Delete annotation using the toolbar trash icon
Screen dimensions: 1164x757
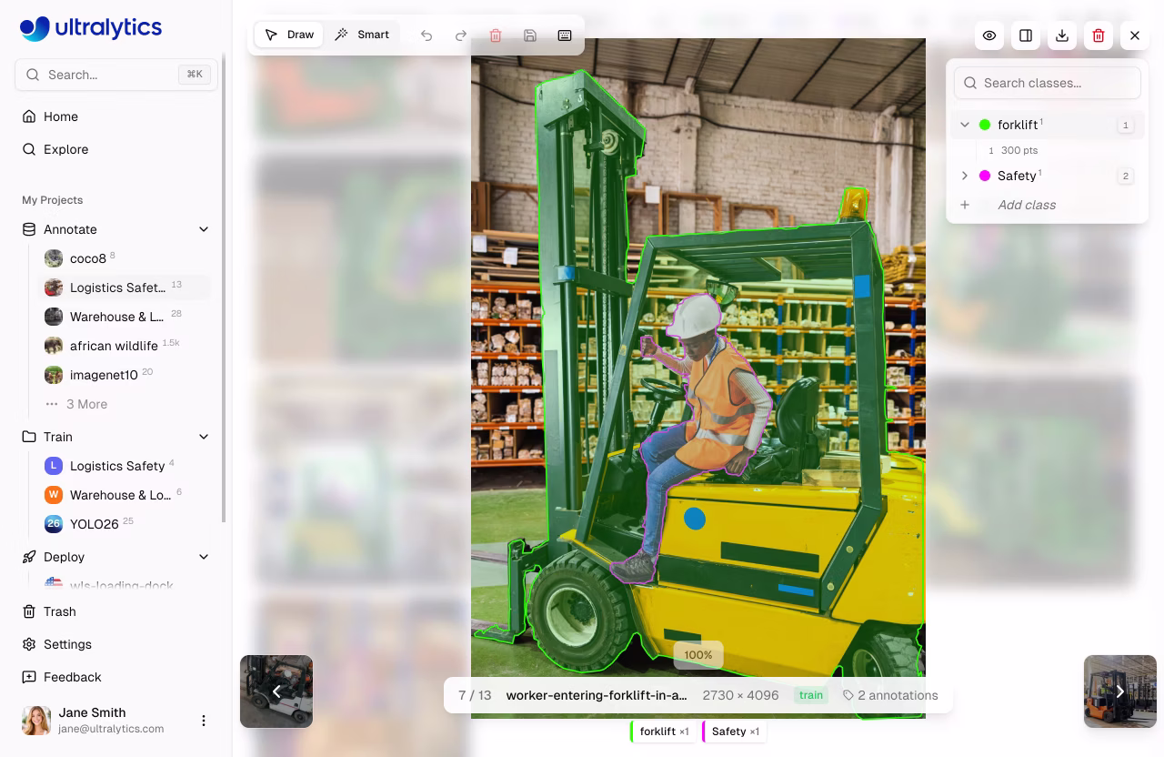tap(496, 35)
